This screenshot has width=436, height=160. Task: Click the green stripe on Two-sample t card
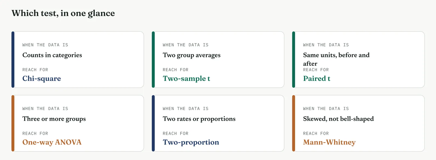click(x=153, y=59)
